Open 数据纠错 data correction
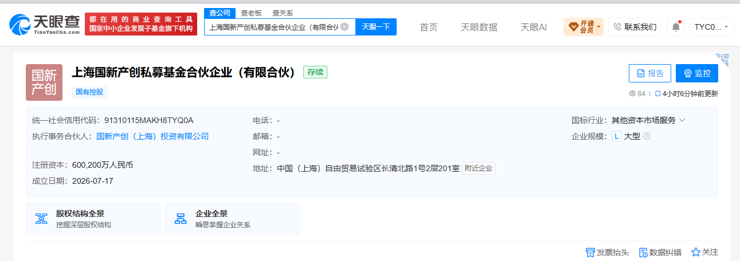740x261 pixels. pyautogui.click(x=660, y=252)
